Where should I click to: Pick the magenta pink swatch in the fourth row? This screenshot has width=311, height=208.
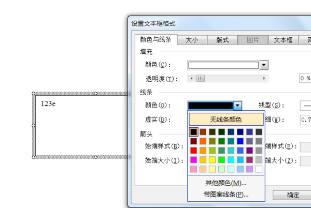[193, 160]
